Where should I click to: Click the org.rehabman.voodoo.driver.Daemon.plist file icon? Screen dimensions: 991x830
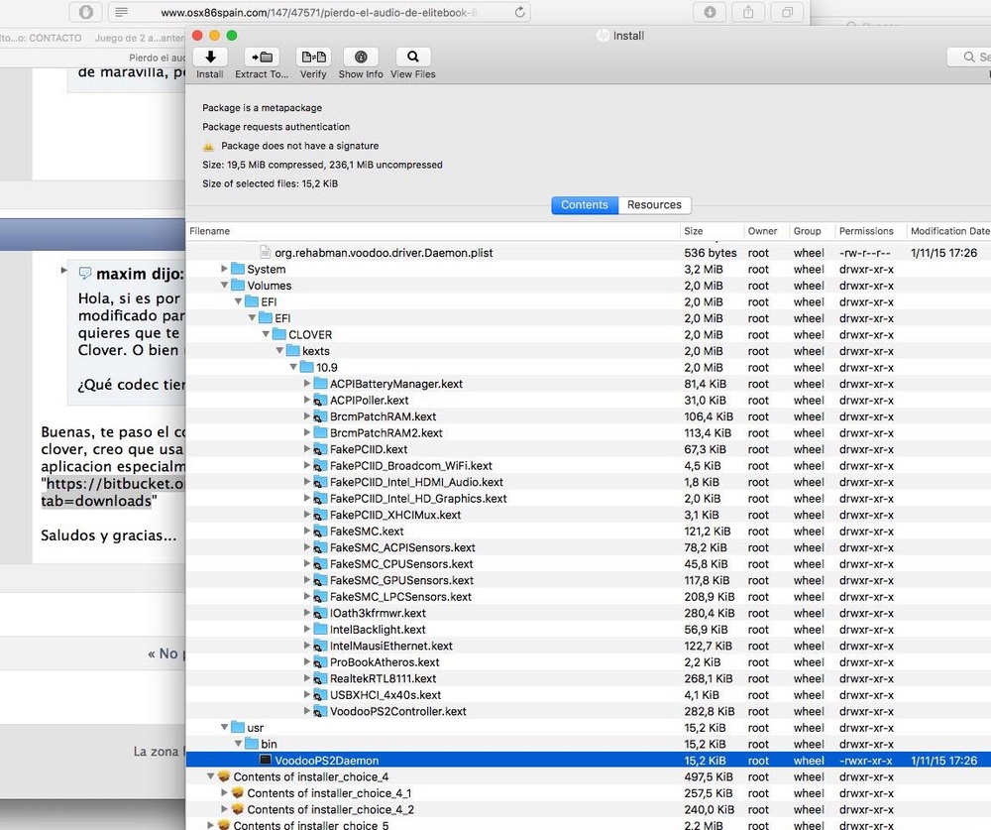266,253
